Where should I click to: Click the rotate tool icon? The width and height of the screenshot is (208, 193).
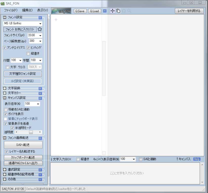(x=124, y=11)
